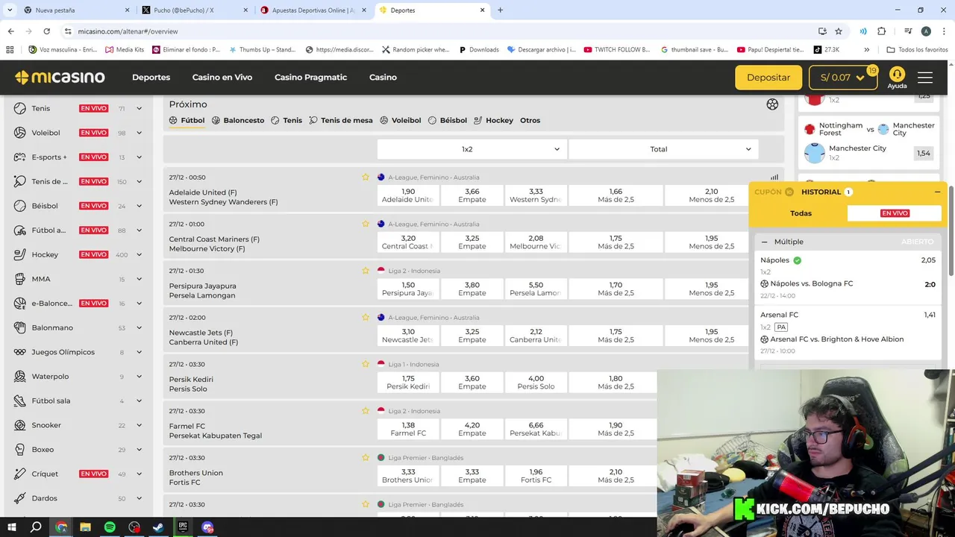The width and height of the screenshot is (955, 537).
Task: Open the Waterpolo sidebar icon
Action: 20,377
